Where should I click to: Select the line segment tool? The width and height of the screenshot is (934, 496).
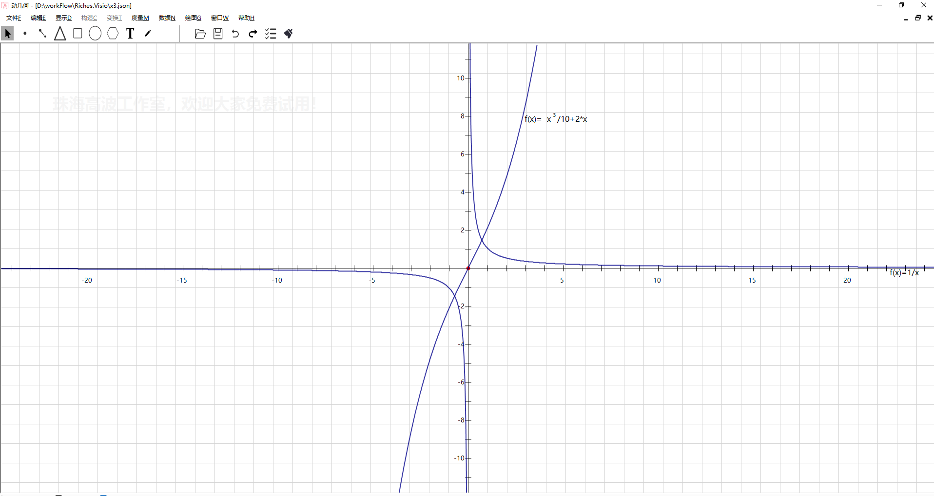42,34
